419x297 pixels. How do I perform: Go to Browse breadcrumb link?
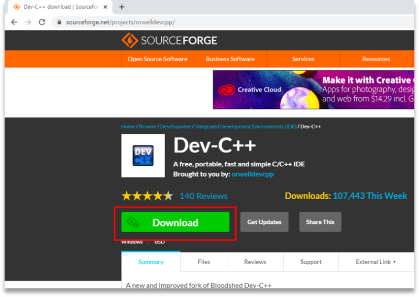(x=148, y=127)
